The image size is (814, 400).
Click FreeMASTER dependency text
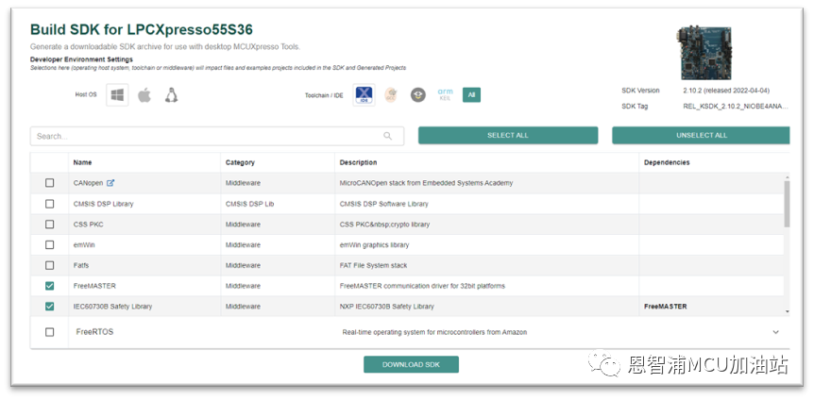[x=666, y=306]
